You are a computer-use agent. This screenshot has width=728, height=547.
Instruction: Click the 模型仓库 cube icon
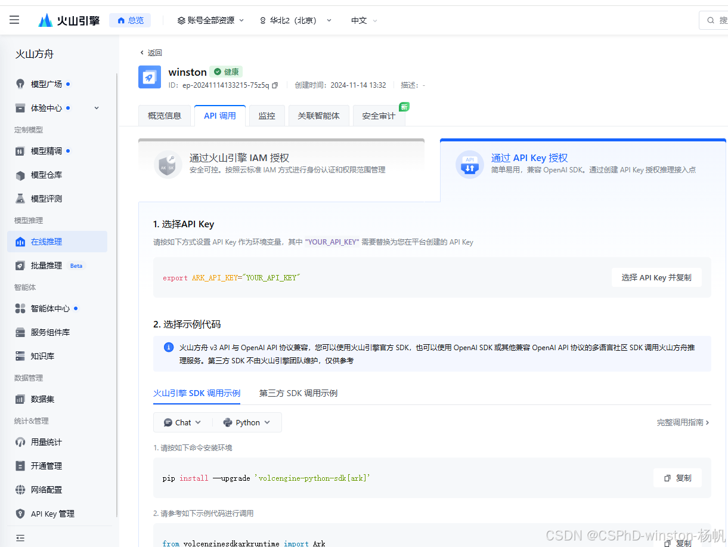20,175
